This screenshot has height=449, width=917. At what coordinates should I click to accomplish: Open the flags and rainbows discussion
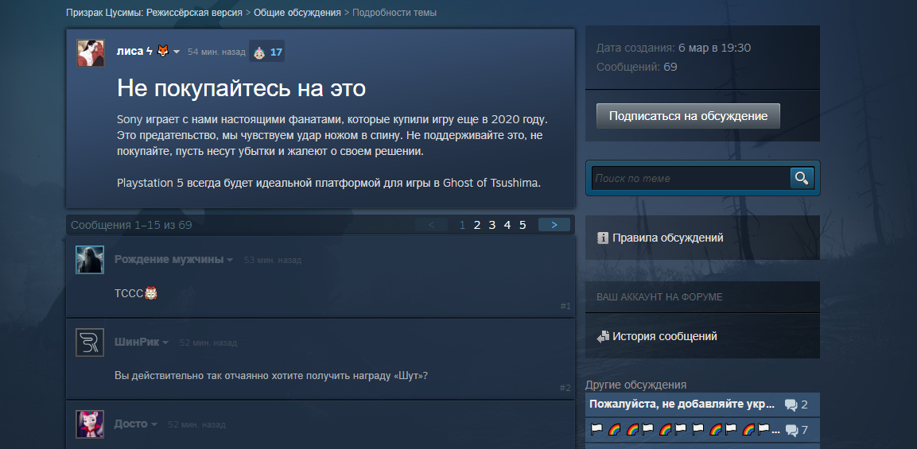[685, 430]
